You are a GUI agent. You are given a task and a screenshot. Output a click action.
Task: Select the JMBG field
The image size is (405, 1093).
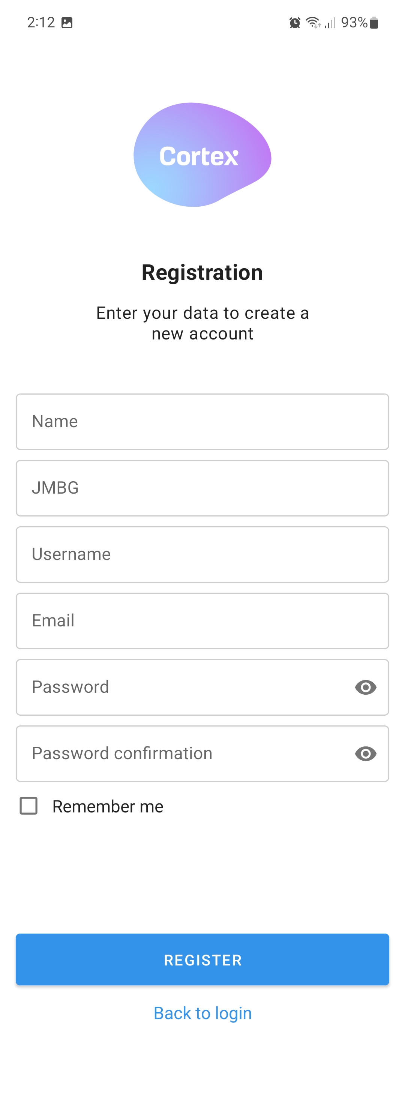[202, 488]
